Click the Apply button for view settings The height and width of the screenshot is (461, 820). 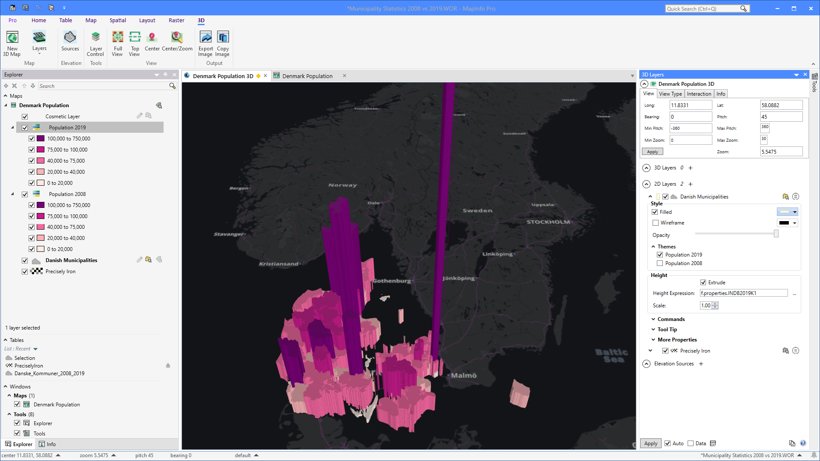pyautogui.click(x=652, y=152)
